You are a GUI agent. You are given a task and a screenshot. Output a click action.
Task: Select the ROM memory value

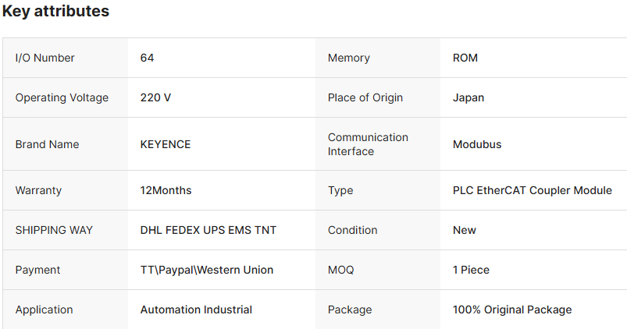[465, 58]
